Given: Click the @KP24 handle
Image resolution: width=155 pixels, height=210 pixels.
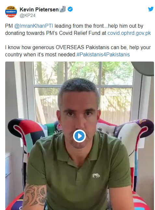Looking at the screenshot, I should (28, 16).
